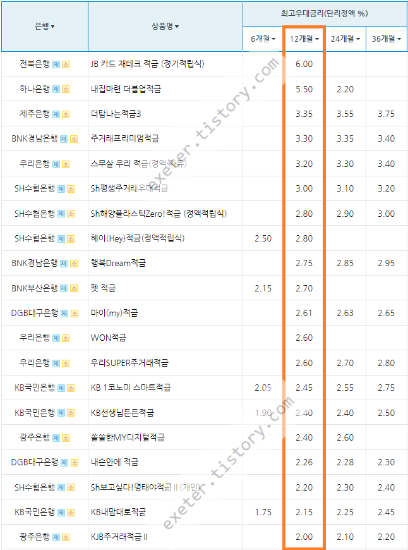Click the blue 재 badge in KB선생님든든적금 row
Viewport: 408px width, 550px height.
tap(61, 413)
